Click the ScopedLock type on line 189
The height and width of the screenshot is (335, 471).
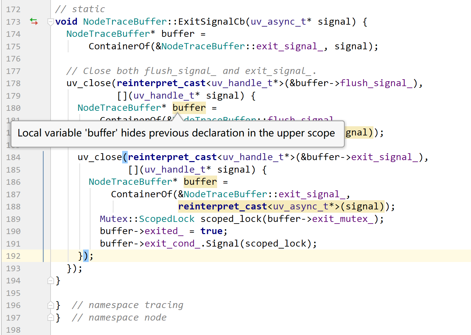(x=167, y=219)
